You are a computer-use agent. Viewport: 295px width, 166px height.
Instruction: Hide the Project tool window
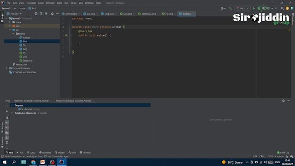[x=57, y=14]
